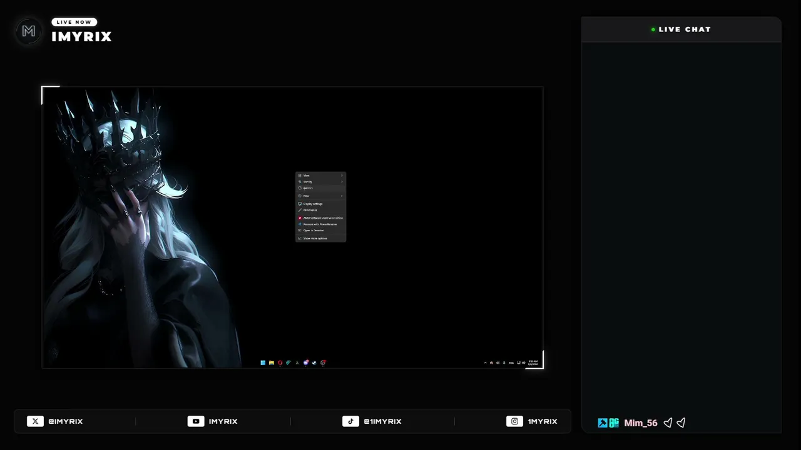801x450 pixels.
Task: Click the blue hammer moderator badge
Action: 603,423
